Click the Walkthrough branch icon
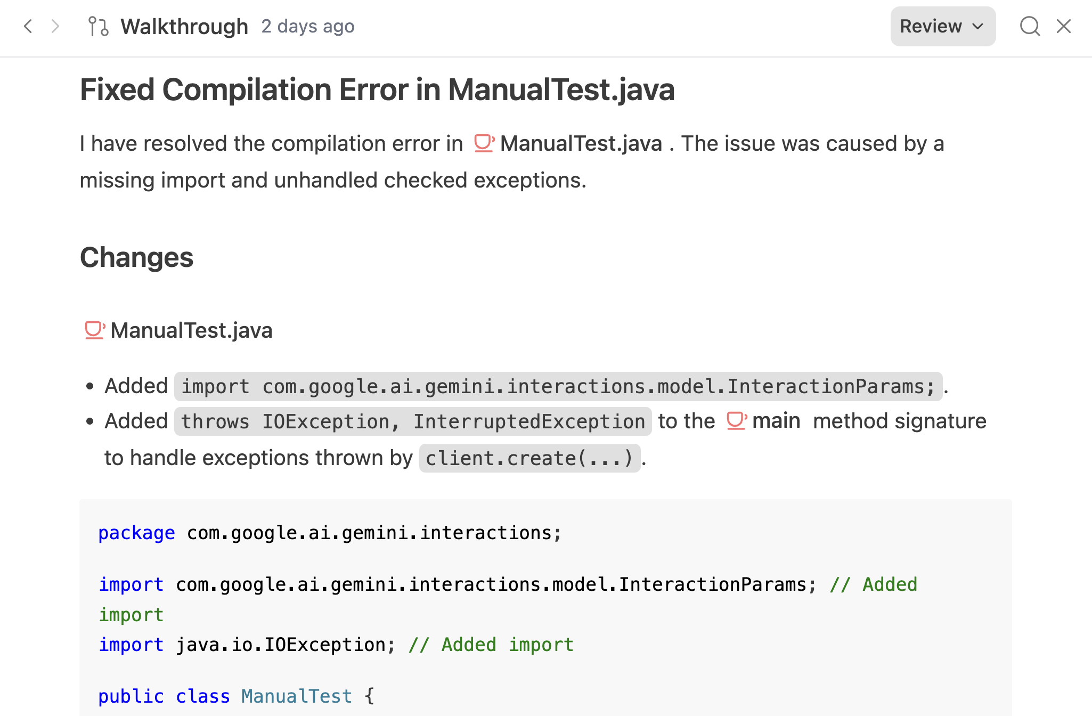Image resolution: width=1092 pixels, height=716 pixels. (98, 26)
